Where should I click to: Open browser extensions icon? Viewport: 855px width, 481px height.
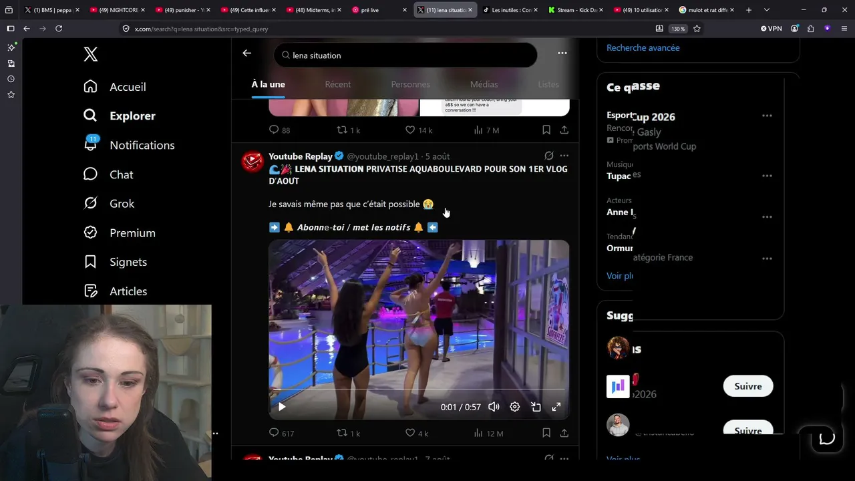point(811,29)
